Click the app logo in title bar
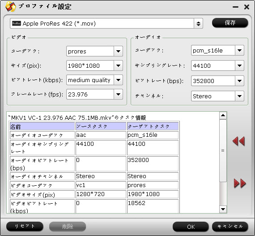Viewport: 255px width, 236px height. click(x=11, y=7)
